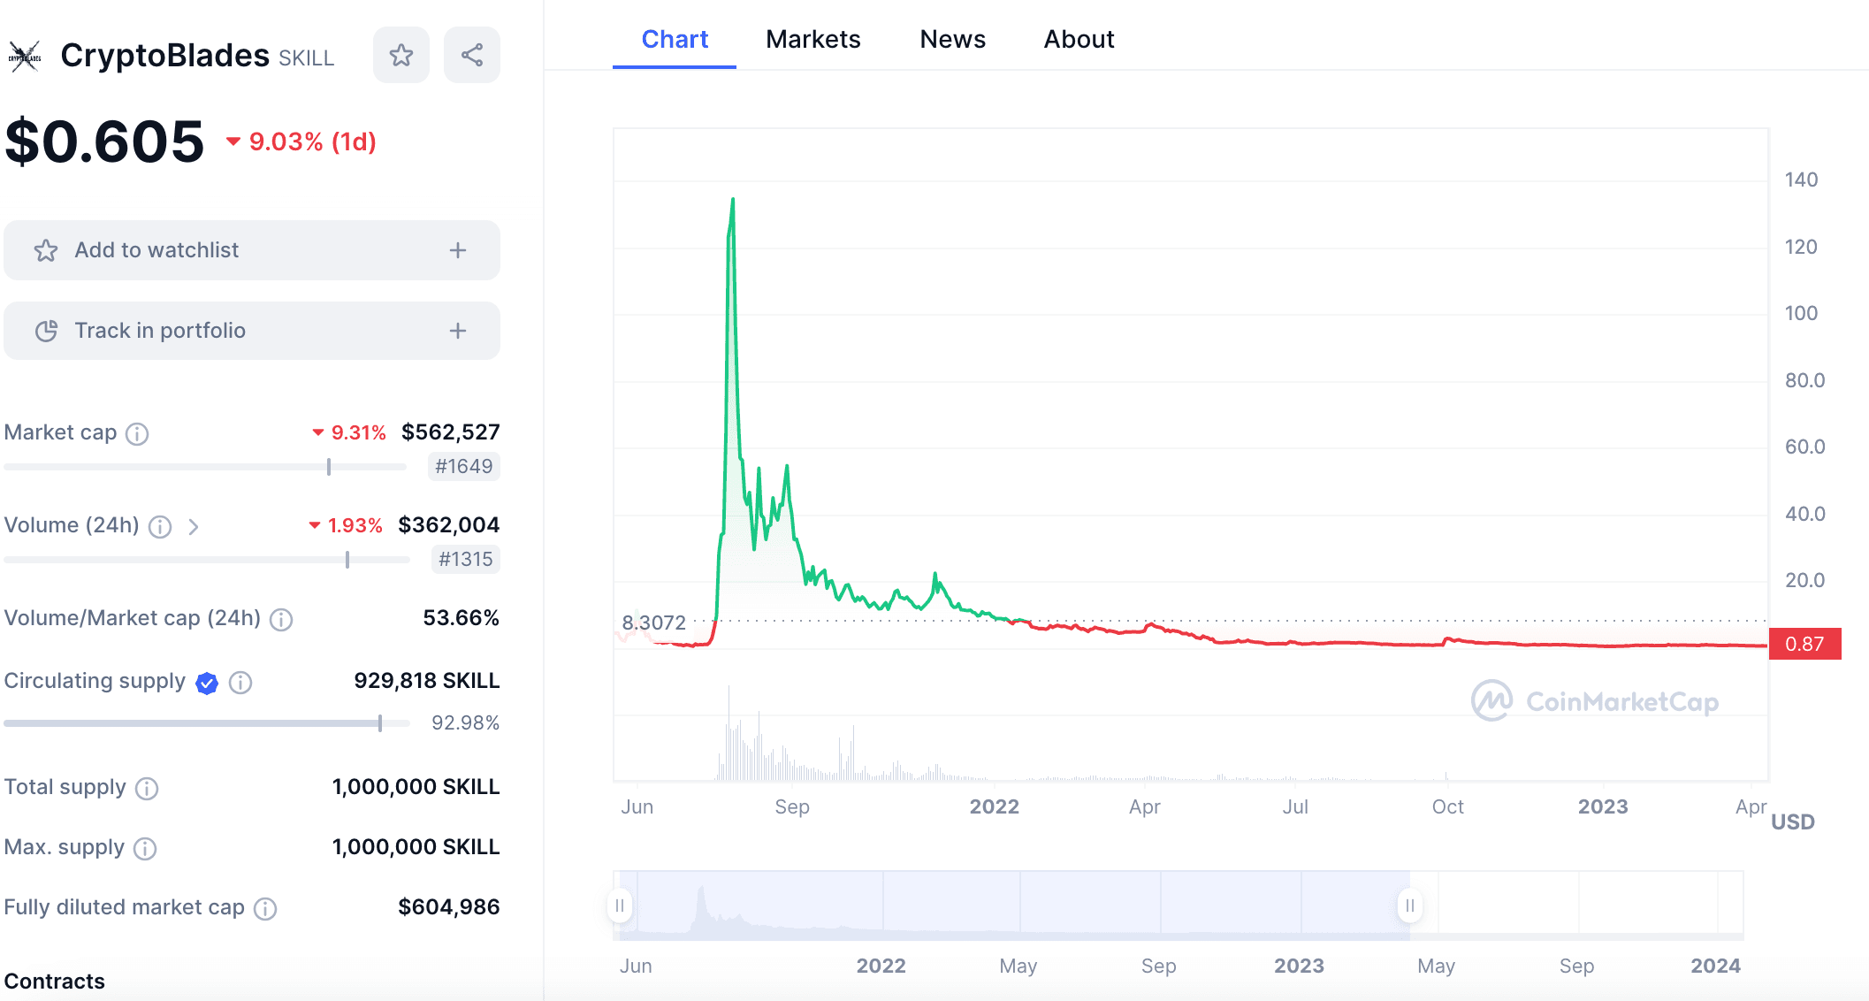The image size is (1869, 1001).
Task: Click the verified badge beside Circulating supply
Action: point(207,683)
